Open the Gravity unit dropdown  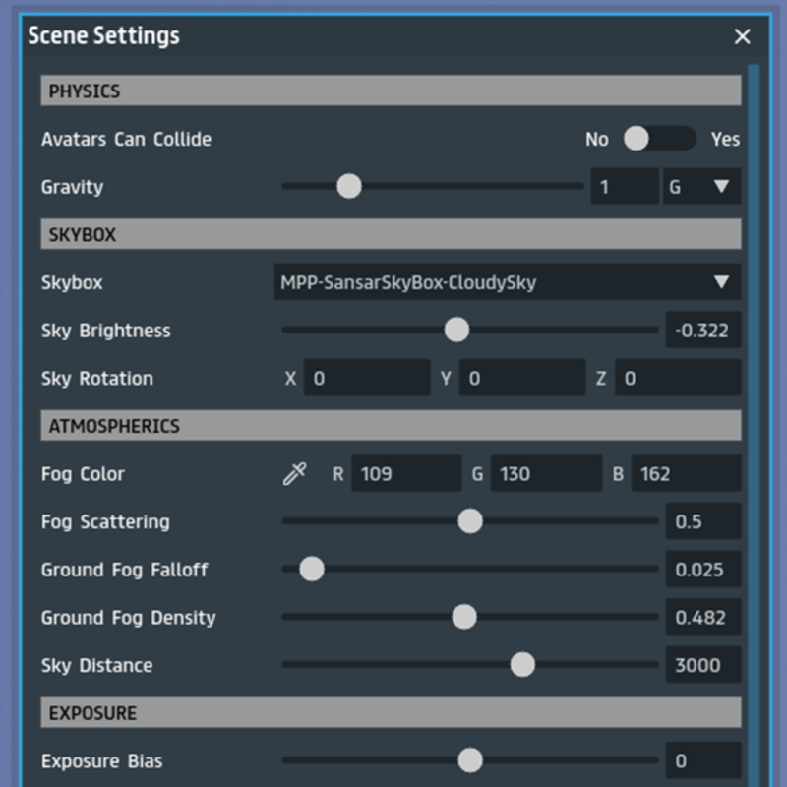[701, 187]
